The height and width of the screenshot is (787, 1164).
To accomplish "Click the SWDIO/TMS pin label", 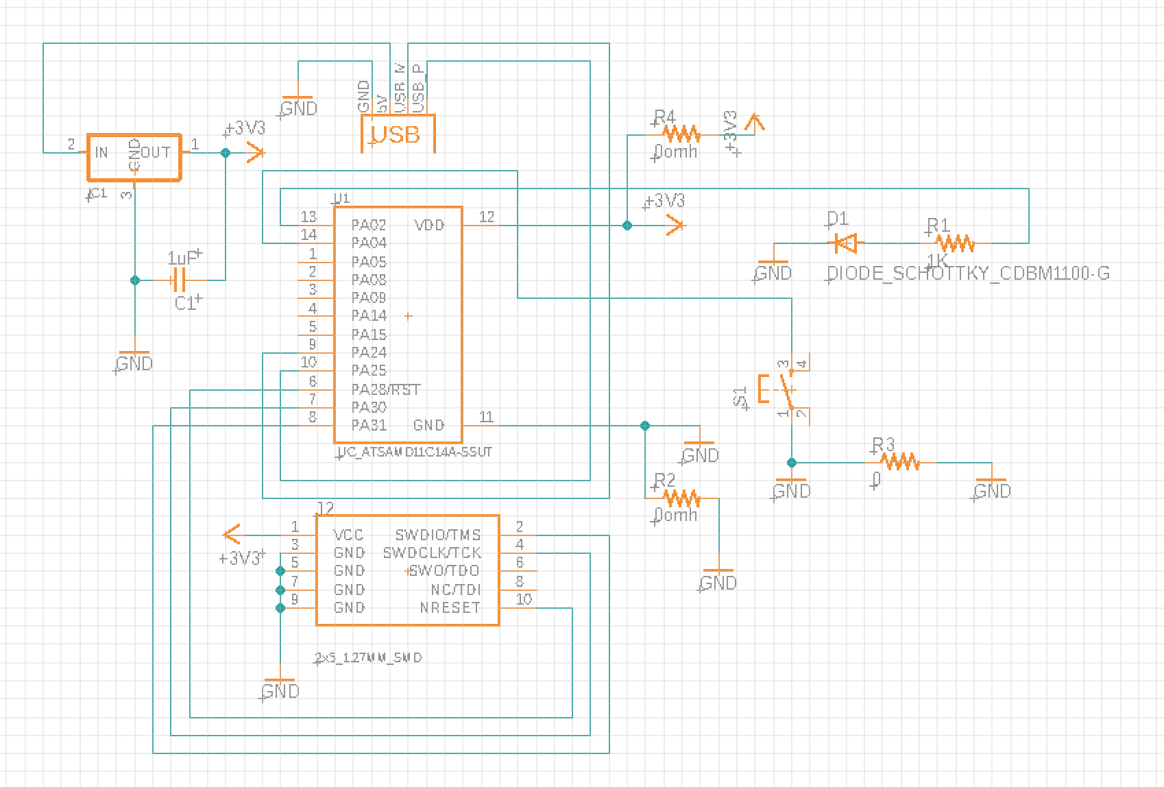I will (438, 535).
